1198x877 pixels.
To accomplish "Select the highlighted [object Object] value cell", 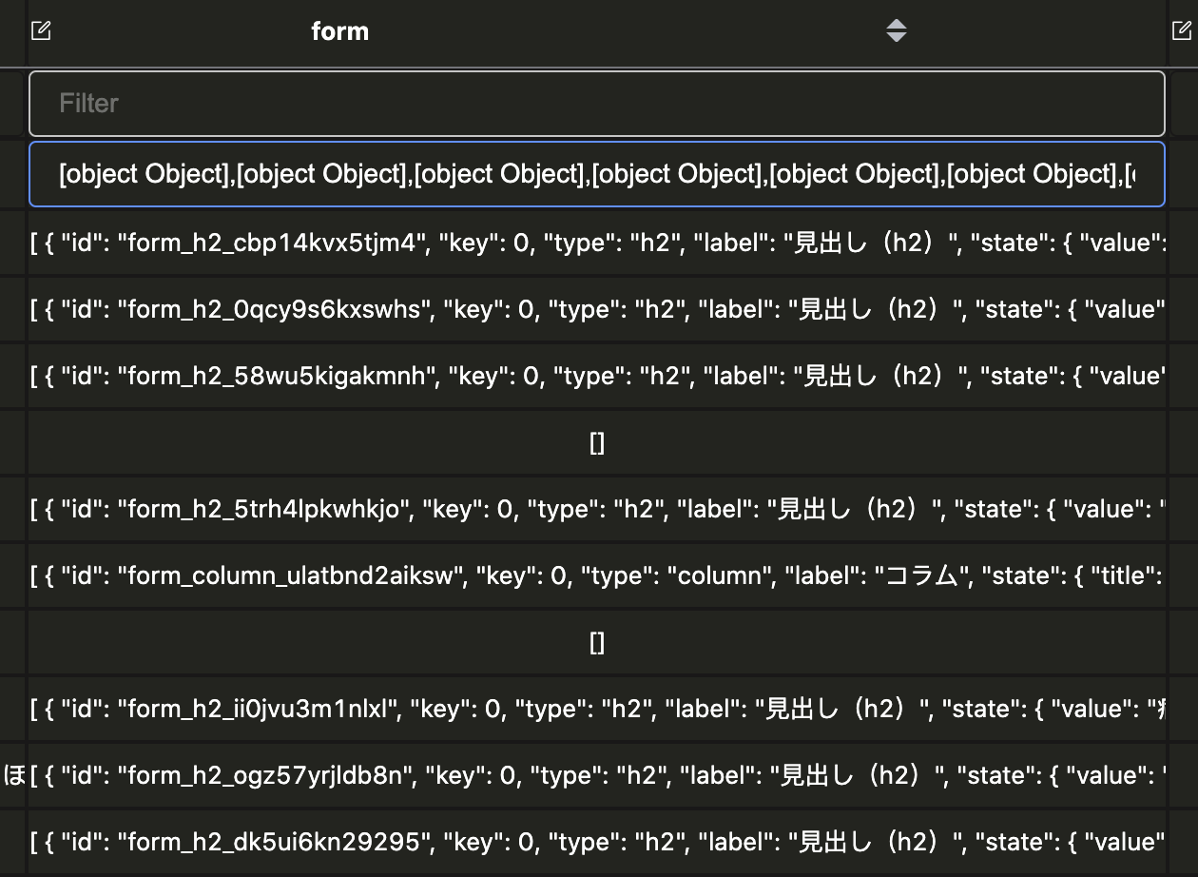I will 597,174.
